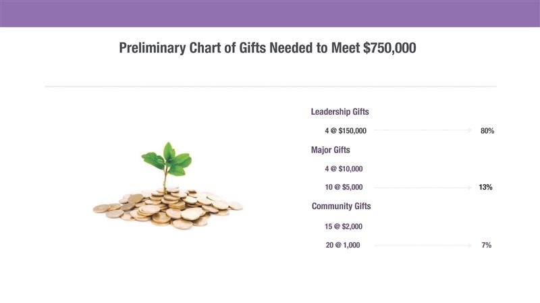The image size is (540, 303).
Task: Click the arrow pointing to 13%
Action: click(423, 188)
